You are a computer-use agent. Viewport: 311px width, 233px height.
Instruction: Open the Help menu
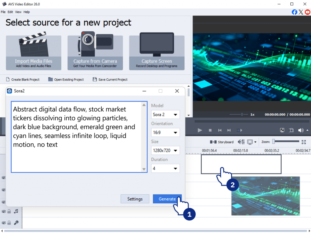click(x=27, y=12)
